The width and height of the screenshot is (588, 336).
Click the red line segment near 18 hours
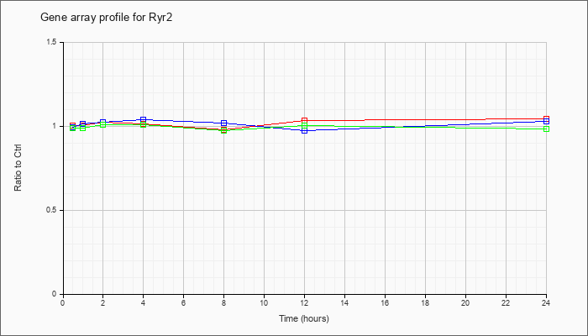point(425,119)
